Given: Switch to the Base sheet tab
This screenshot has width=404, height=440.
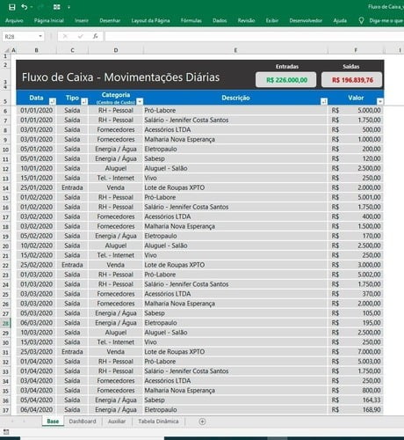Looking at the screenshot, I should point(53,422).
